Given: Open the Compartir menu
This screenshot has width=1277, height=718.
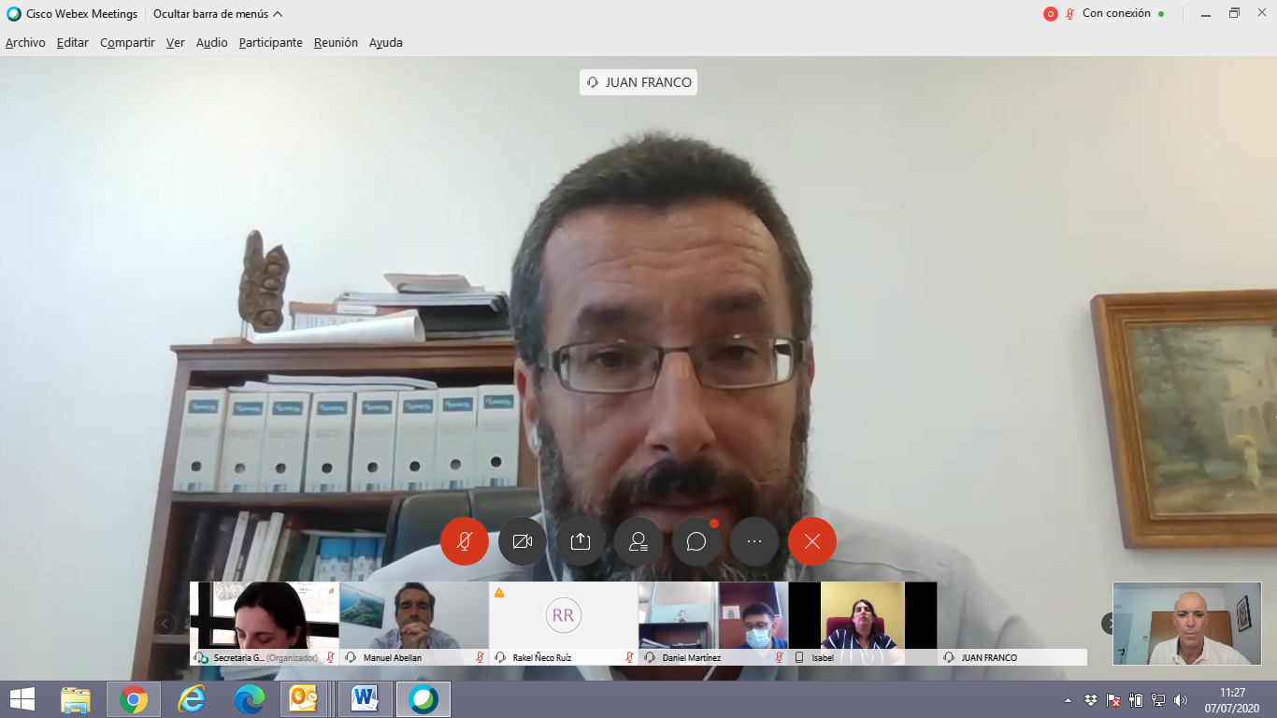Looking at the screenshot, I should coord(127,43).
